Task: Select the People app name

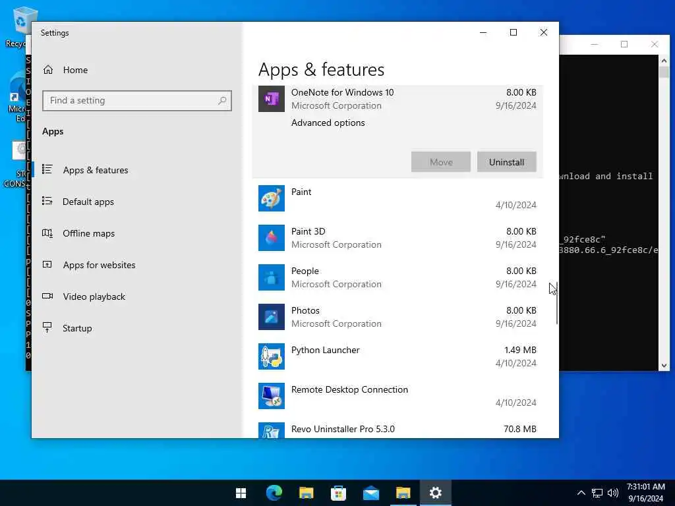Action: [305, 271]
